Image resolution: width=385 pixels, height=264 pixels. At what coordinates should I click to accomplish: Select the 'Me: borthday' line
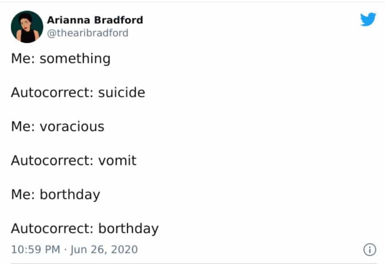pyautogui.click(x=56, y=194)
